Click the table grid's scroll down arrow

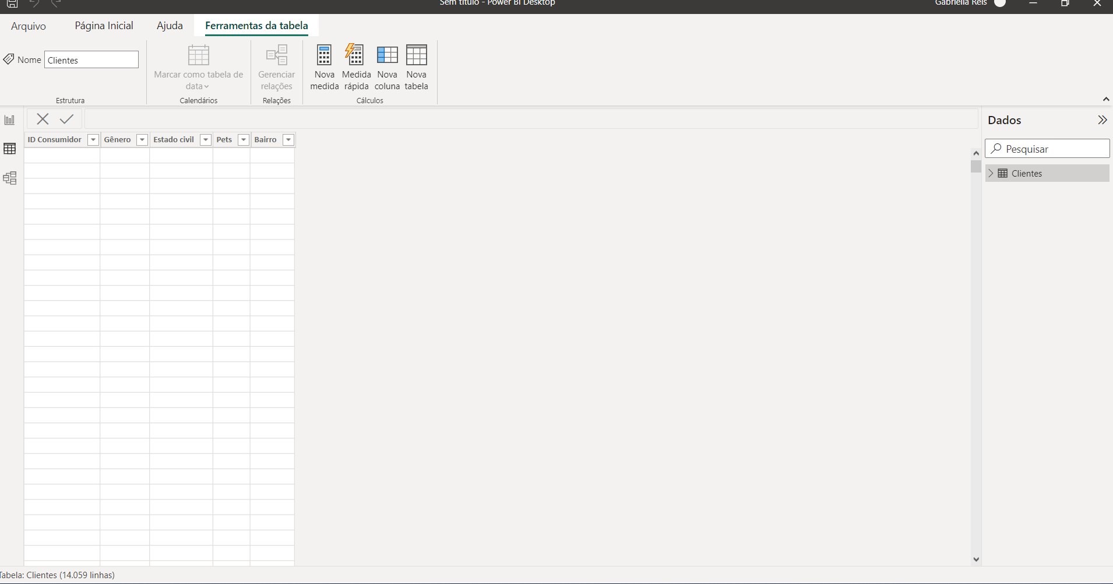(976, 560)
